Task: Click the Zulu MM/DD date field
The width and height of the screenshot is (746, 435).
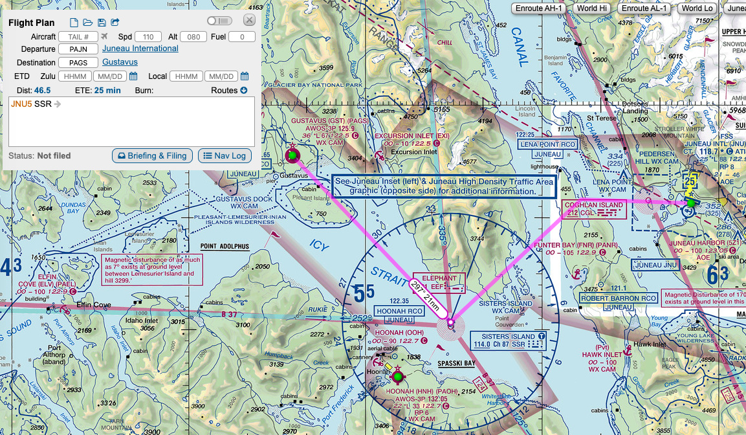Action: [x=111, y=76]
